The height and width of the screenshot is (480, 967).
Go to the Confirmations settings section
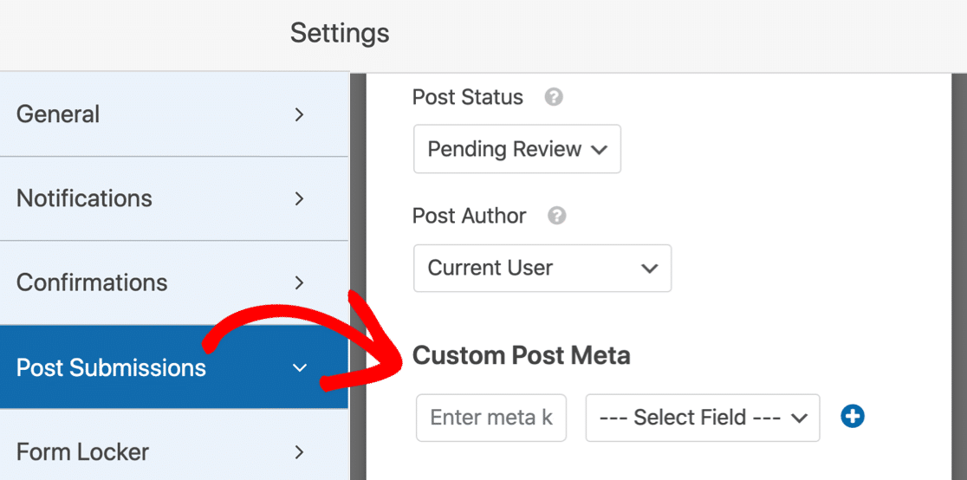pos(174,282)
